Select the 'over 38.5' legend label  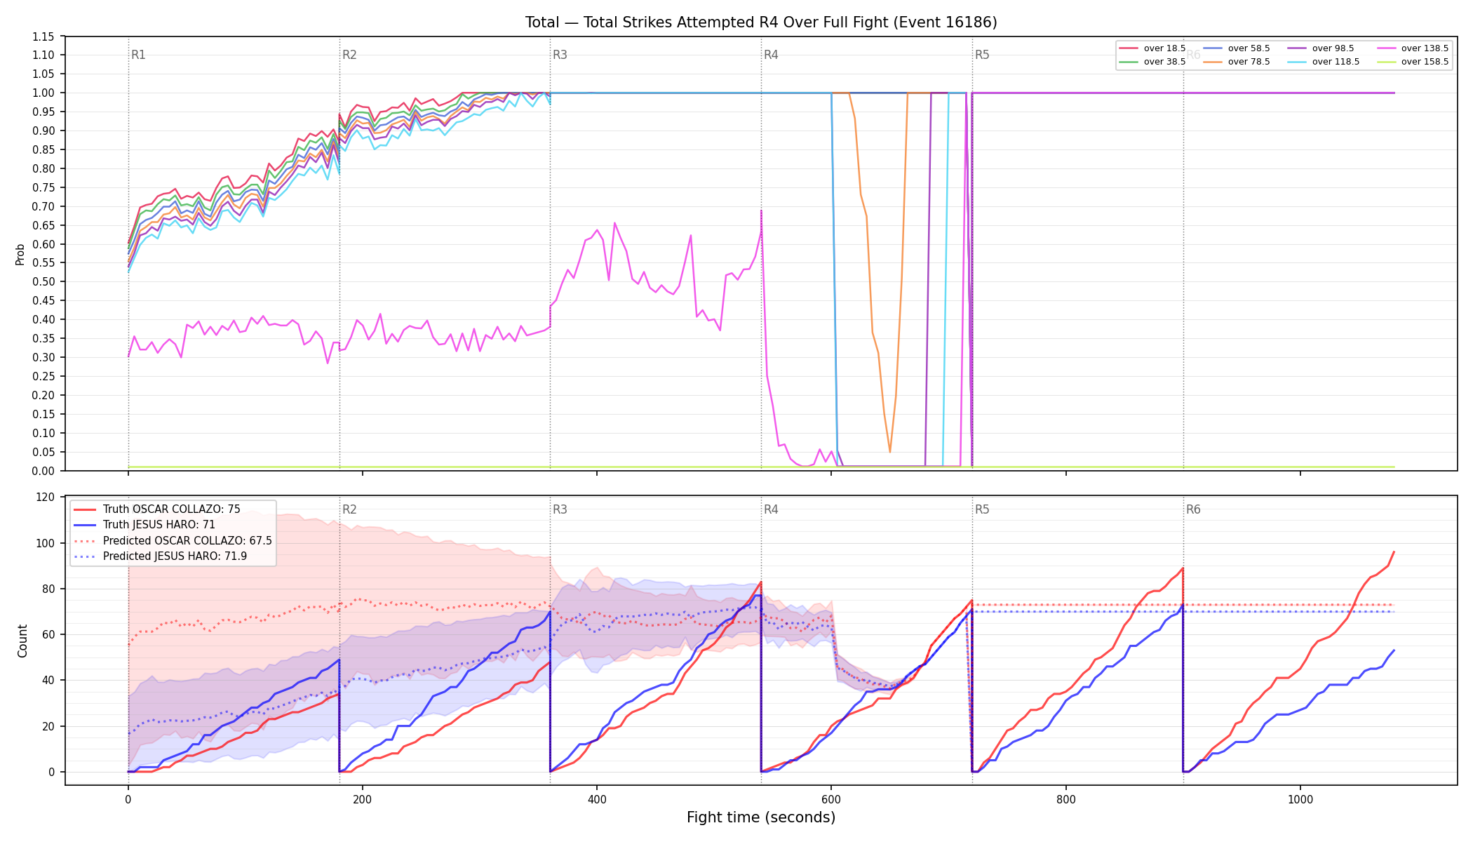click(1164, 62)
